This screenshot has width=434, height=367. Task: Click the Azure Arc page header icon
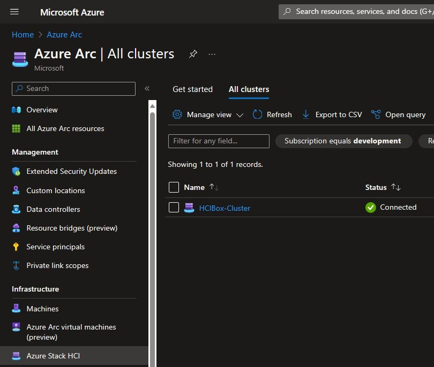[20, 59]
